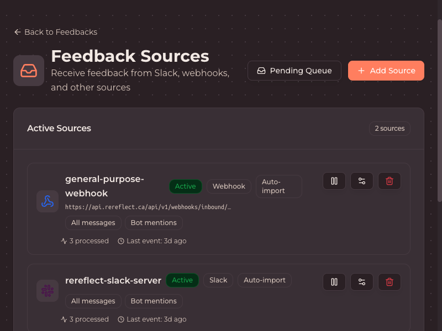
Task: Select the All messages filter for the webhook
Action: pos(93,223)
